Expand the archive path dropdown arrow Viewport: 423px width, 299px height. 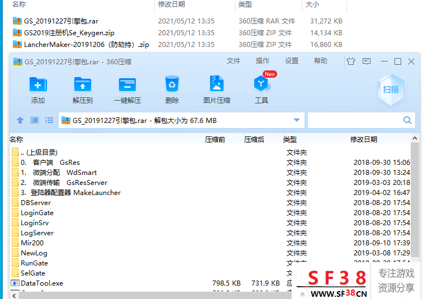tap(297, 120)
